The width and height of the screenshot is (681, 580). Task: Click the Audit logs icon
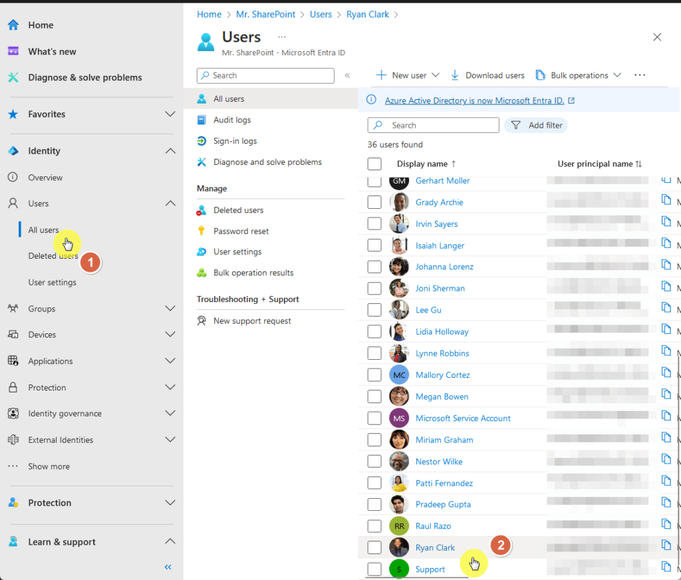point(202,120)
